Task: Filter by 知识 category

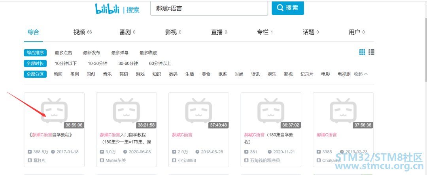Action: point(157,74)
